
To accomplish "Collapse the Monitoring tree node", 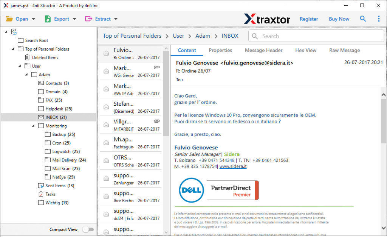I will coord(33,126).
